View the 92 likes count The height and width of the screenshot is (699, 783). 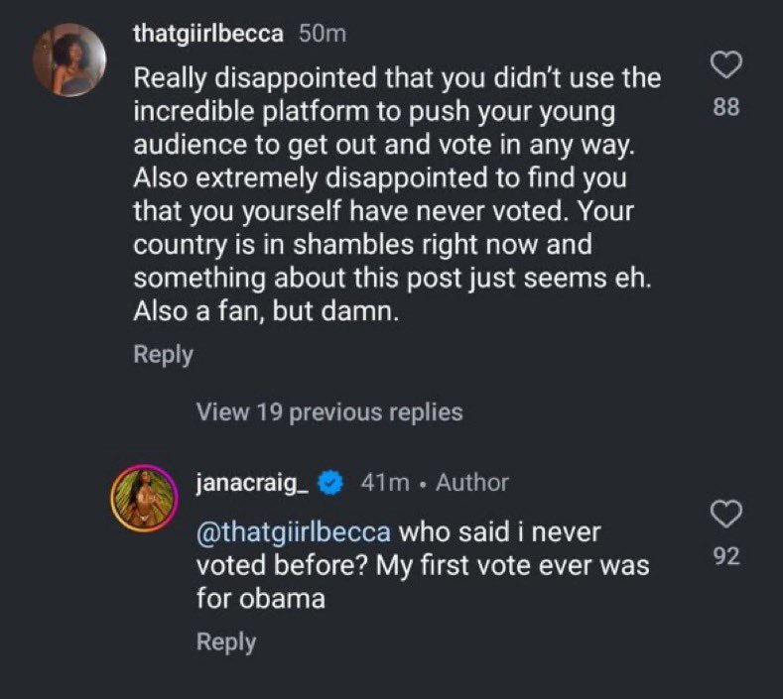click(x=726, y=556)
